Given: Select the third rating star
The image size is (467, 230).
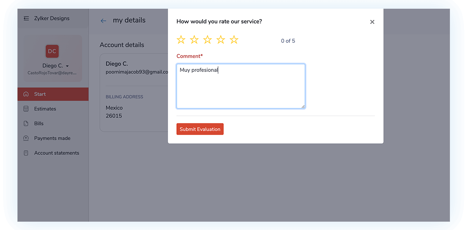Looking at the screenshot, I should pos(208,39).
